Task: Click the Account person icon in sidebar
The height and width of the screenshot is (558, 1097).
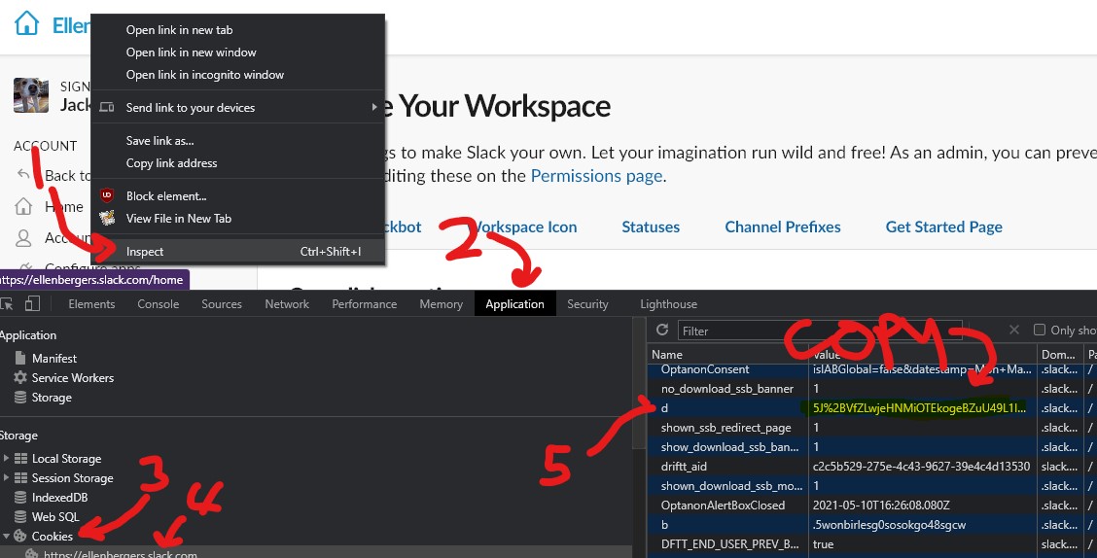Action: tap(23, 238)
